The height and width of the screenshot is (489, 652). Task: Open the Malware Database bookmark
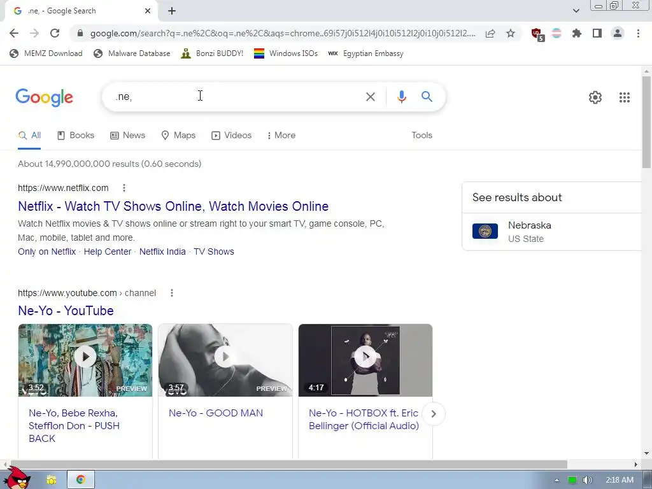[x=132, y=53]
